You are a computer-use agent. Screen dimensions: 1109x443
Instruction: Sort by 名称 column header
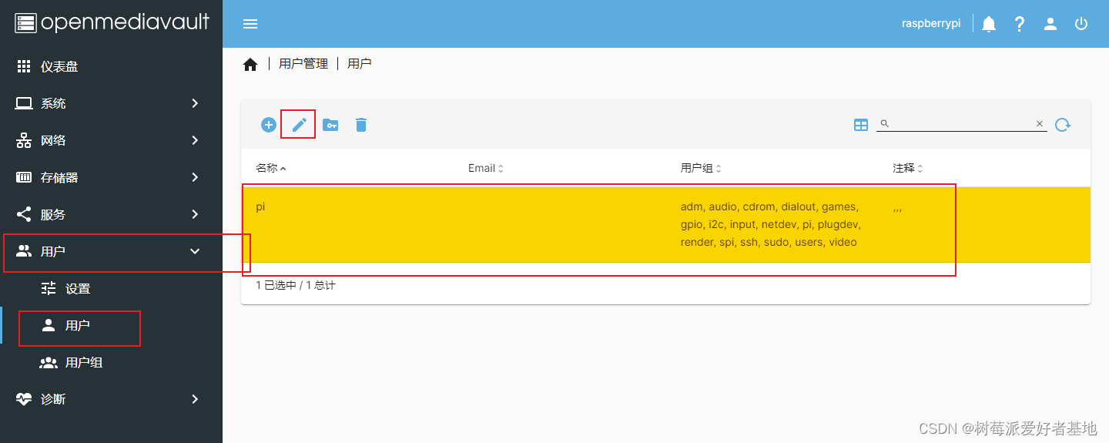[x=270, y=168]
